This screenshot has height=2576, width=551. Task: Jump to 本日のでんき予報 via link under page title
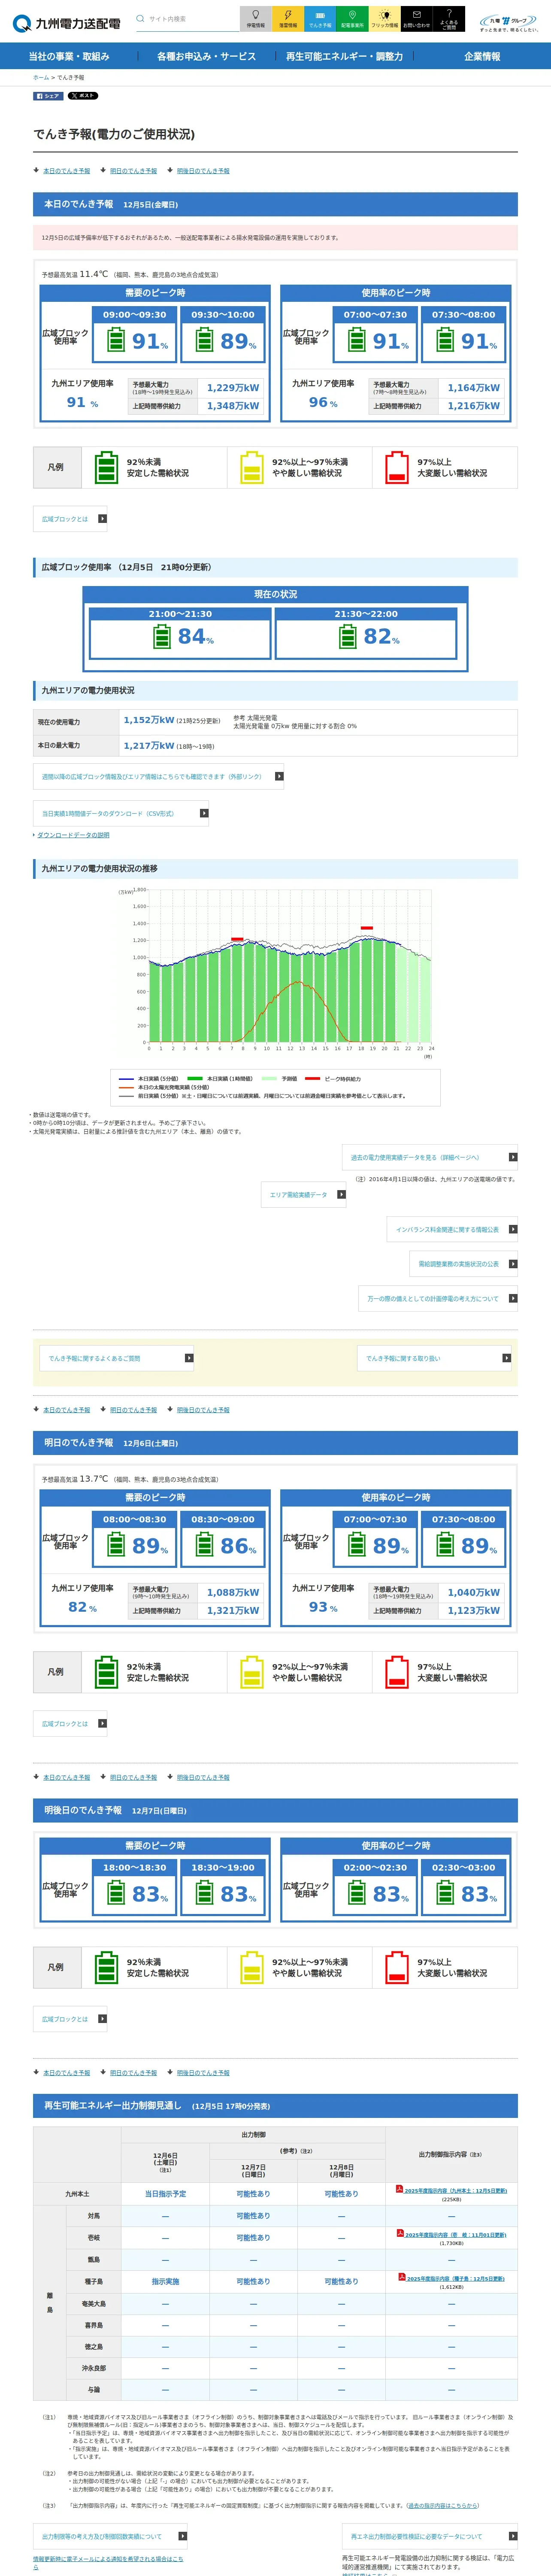coord(66,171)
